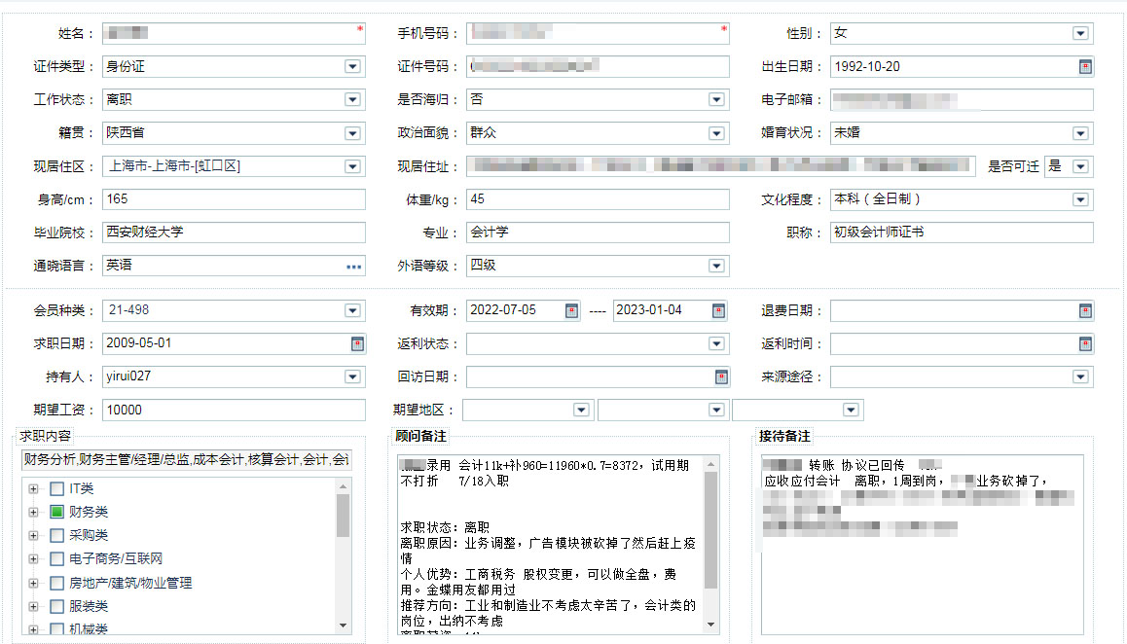Open the 证件类型 dropdown showing 身份证
1127x644 pixels.
[x=352, y=67]
